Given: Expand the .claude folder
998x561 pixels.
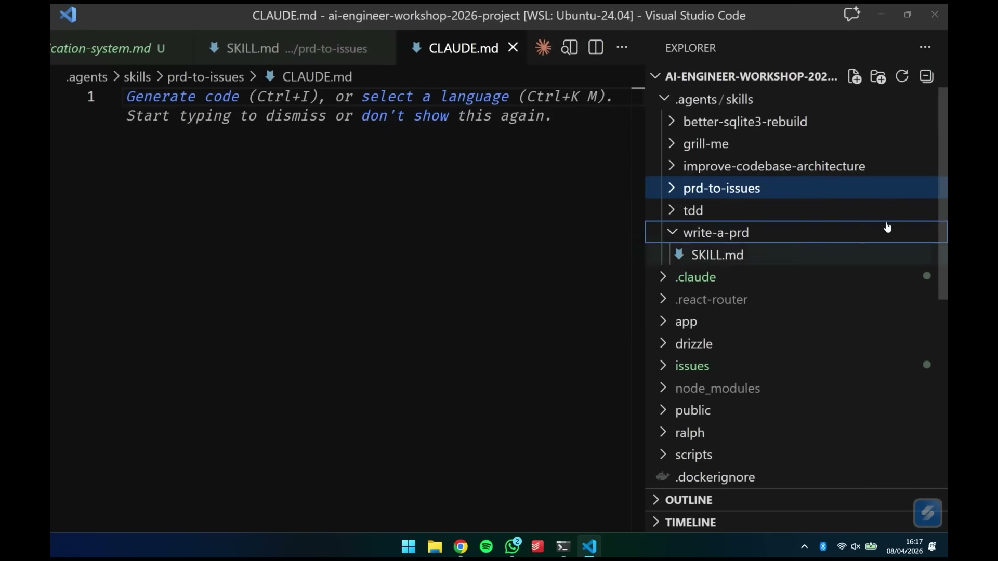Looking at the screenshot, I should pyautogui.click(x=795, y=277).
